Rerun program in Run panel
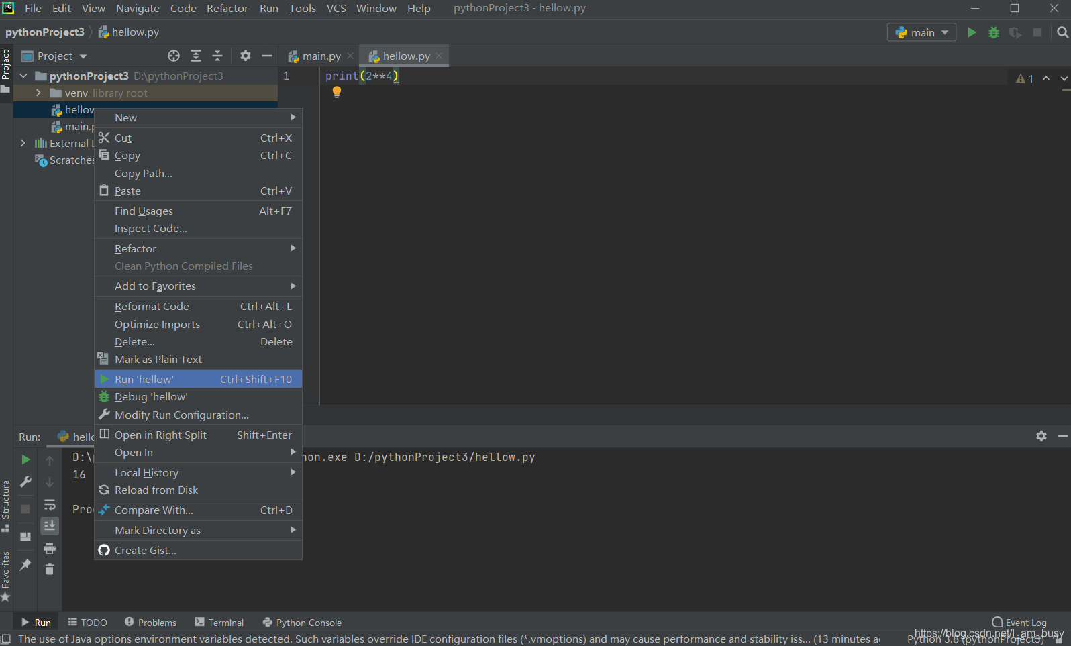1071x646 pixels. (x=25, y=460)
